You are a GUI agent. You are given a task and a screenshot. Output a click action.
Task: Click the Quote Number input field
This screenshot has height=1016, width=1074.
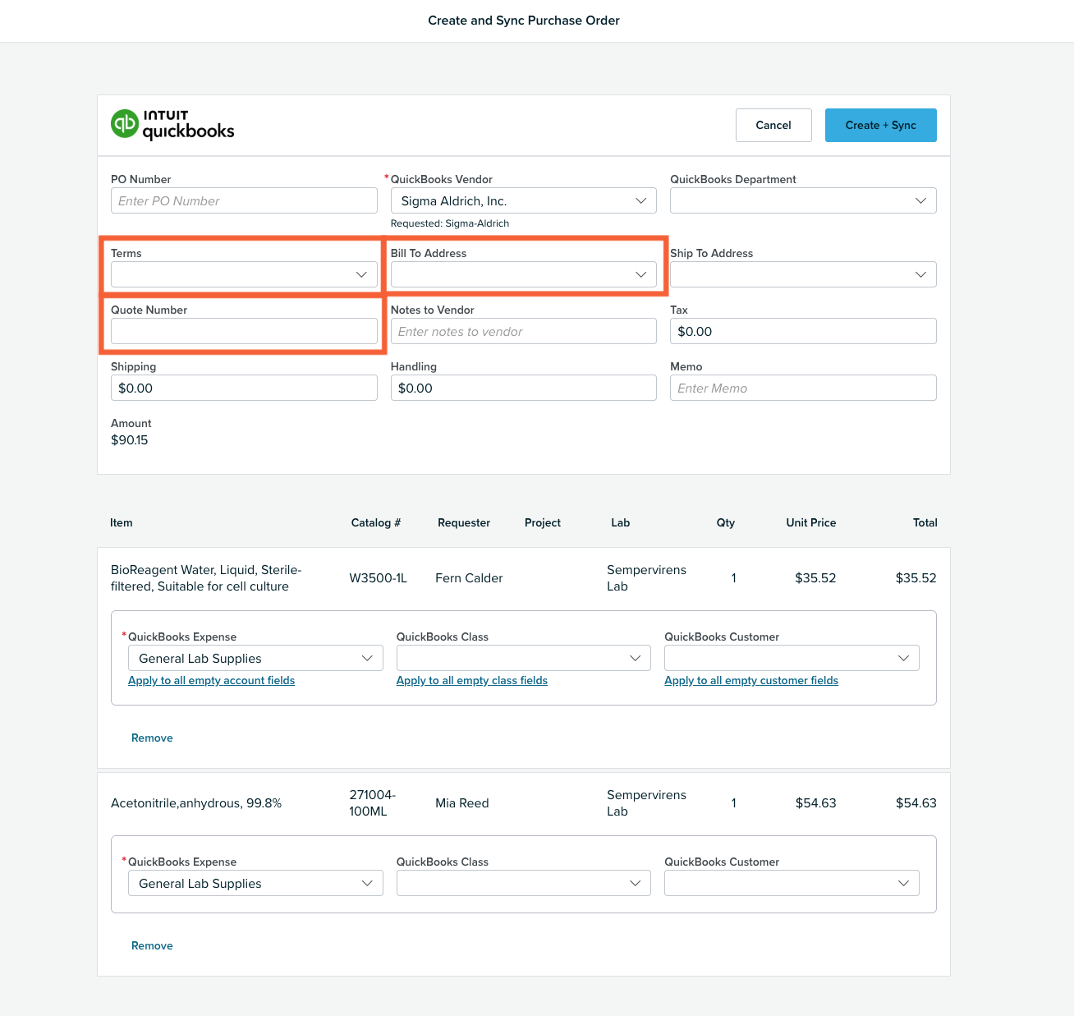pyautogui.click(x=244, y=331)
